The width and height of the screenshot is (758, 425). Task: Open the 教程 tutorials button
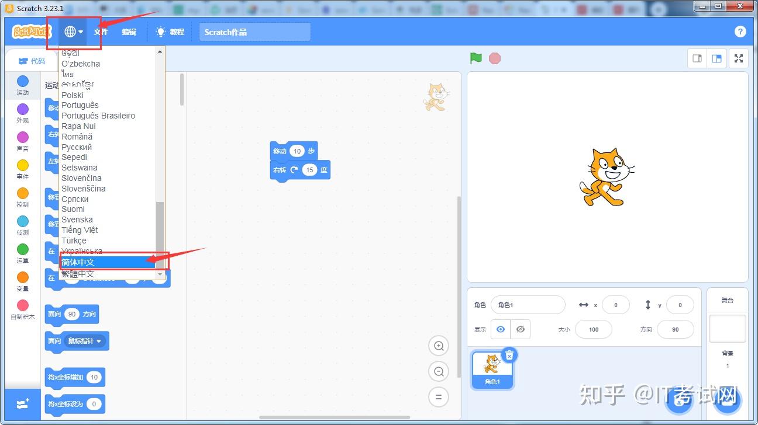click(x=169, y=32)
